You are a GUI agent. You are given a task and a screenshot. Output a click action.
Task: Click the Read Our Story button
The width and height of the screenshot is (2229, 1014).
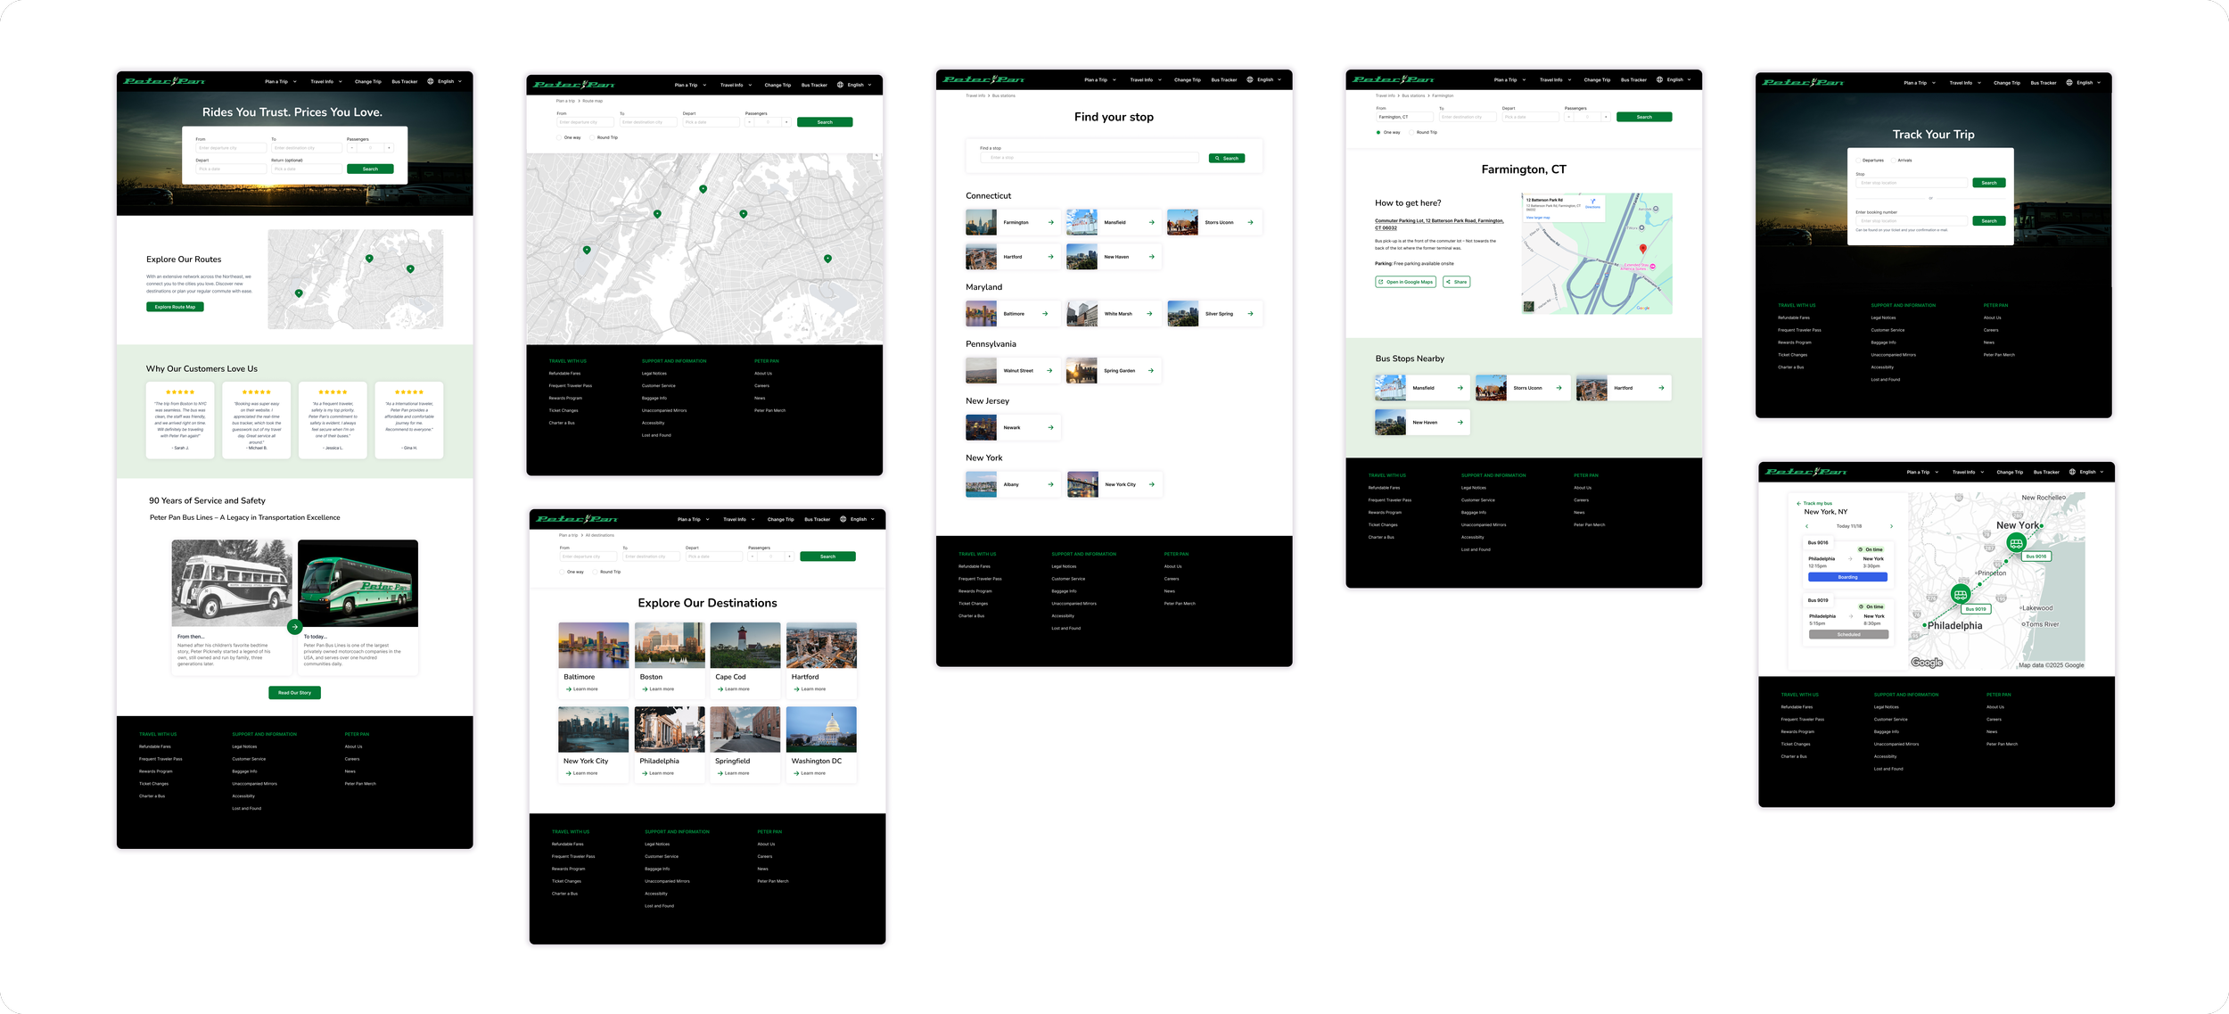294,693
